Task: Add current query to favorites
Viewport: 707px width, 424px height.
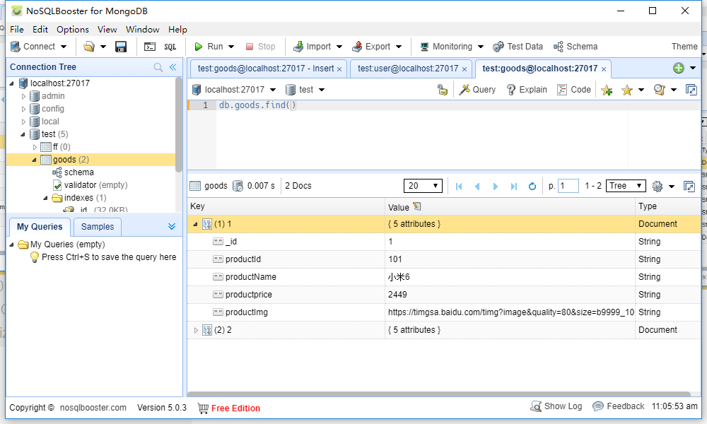Action: point(607,89)
